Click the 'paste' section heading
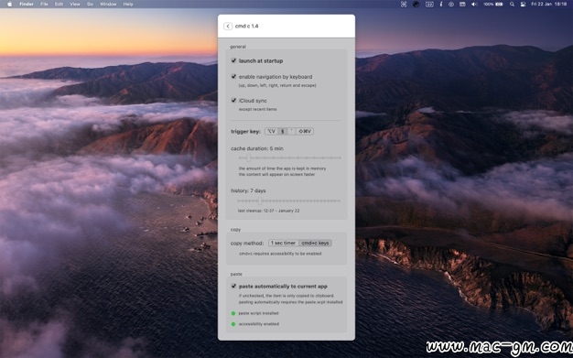 pos(236,274)
